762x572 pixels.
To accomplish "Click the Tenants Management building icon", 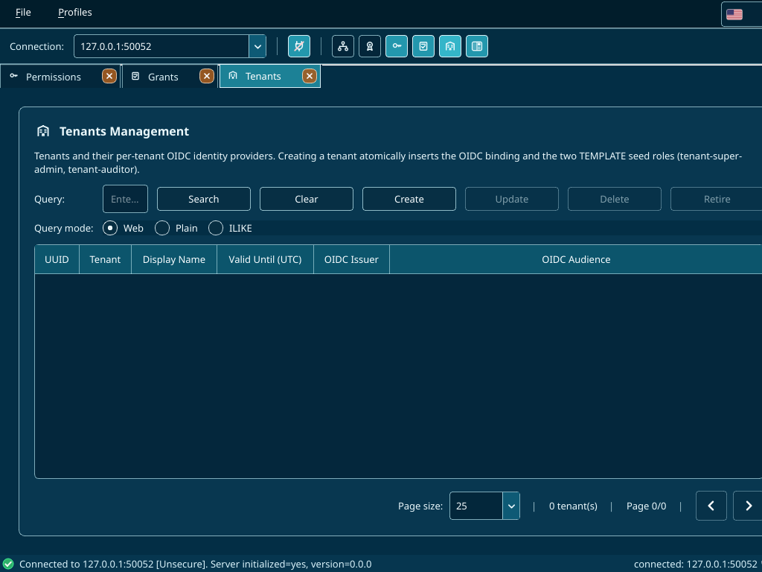I will (43, 131).
